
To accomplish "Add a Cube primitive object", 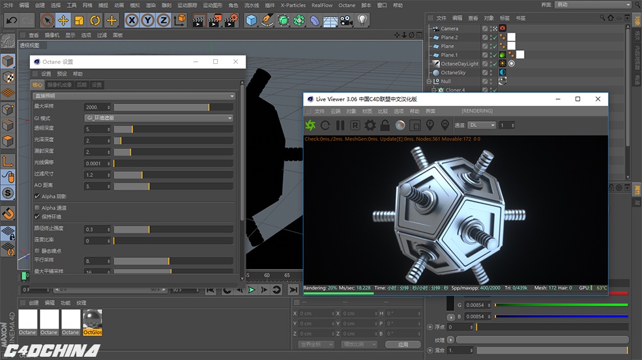I will coord(251,20).
